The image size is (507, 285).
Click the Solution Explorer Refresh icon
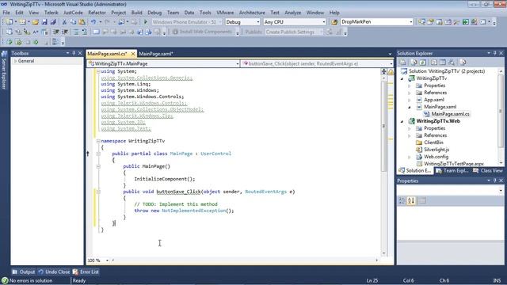[x=422, y=63]
